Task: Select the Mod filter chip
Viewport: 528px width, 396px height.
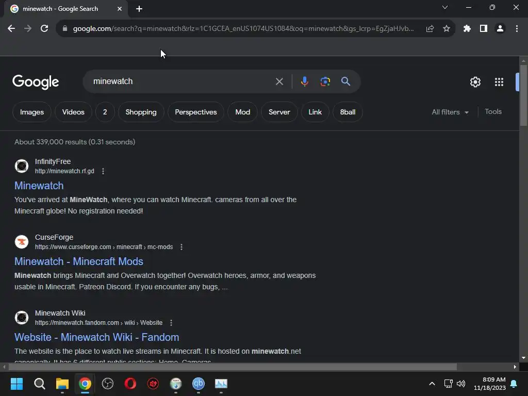Action: (x=243, y=112)
